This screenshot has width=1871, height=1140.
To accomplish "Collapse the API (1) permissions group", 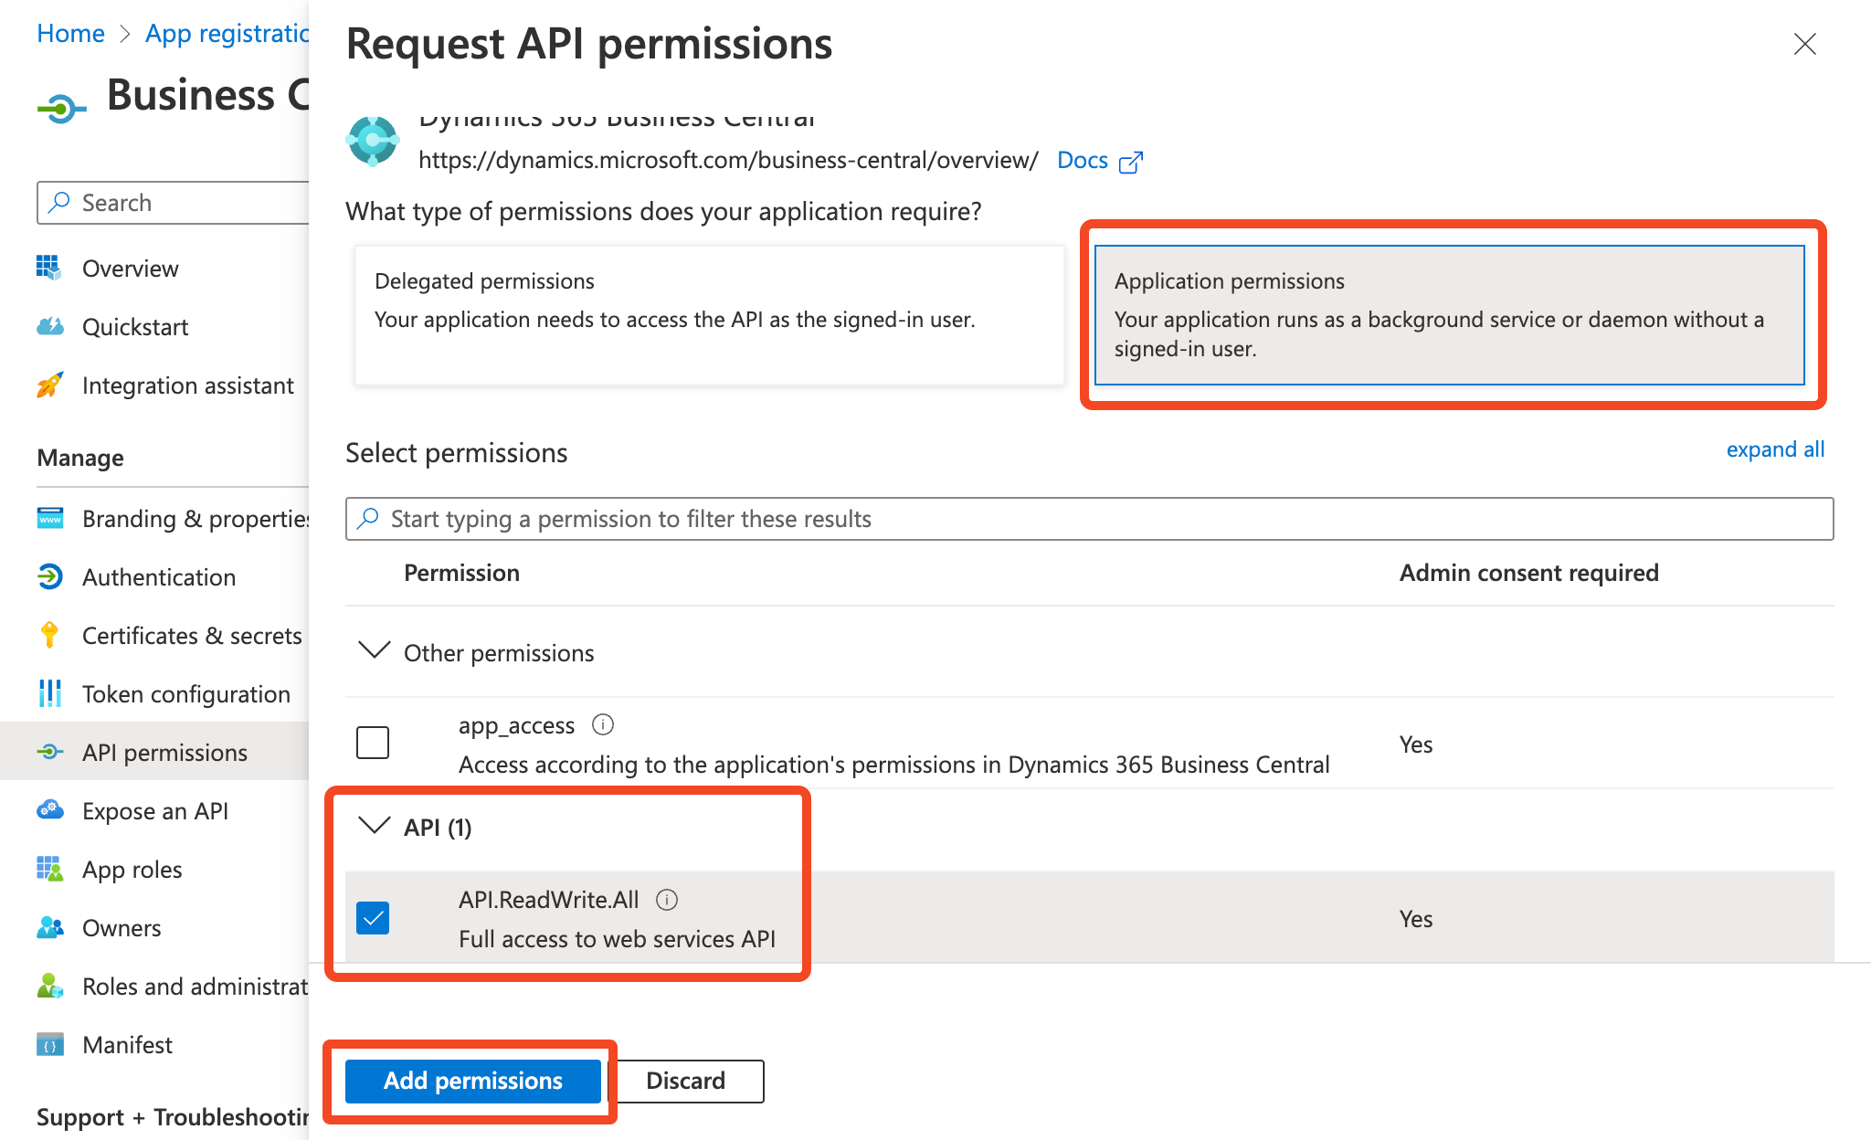I will pyautogui.click(x=374, y=825).
